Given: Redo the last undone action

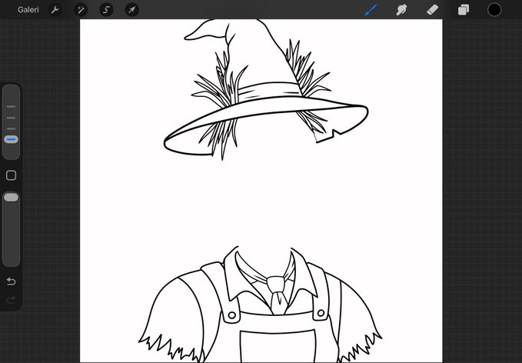Looking at the screenshot, I should click(x=11, y=300).
